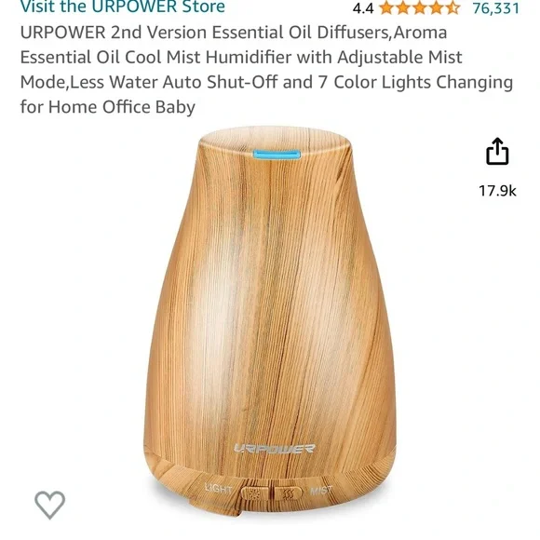Click the third star in the rating
The height and width of the screenshot is (540, 540).
(x=420, y=7)
